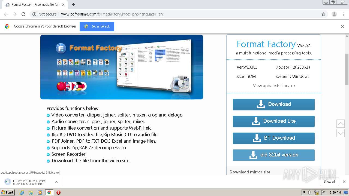Open the Chrome profile avatar
The height and width of the screenshot is (196, 349).
coord(334,14)
